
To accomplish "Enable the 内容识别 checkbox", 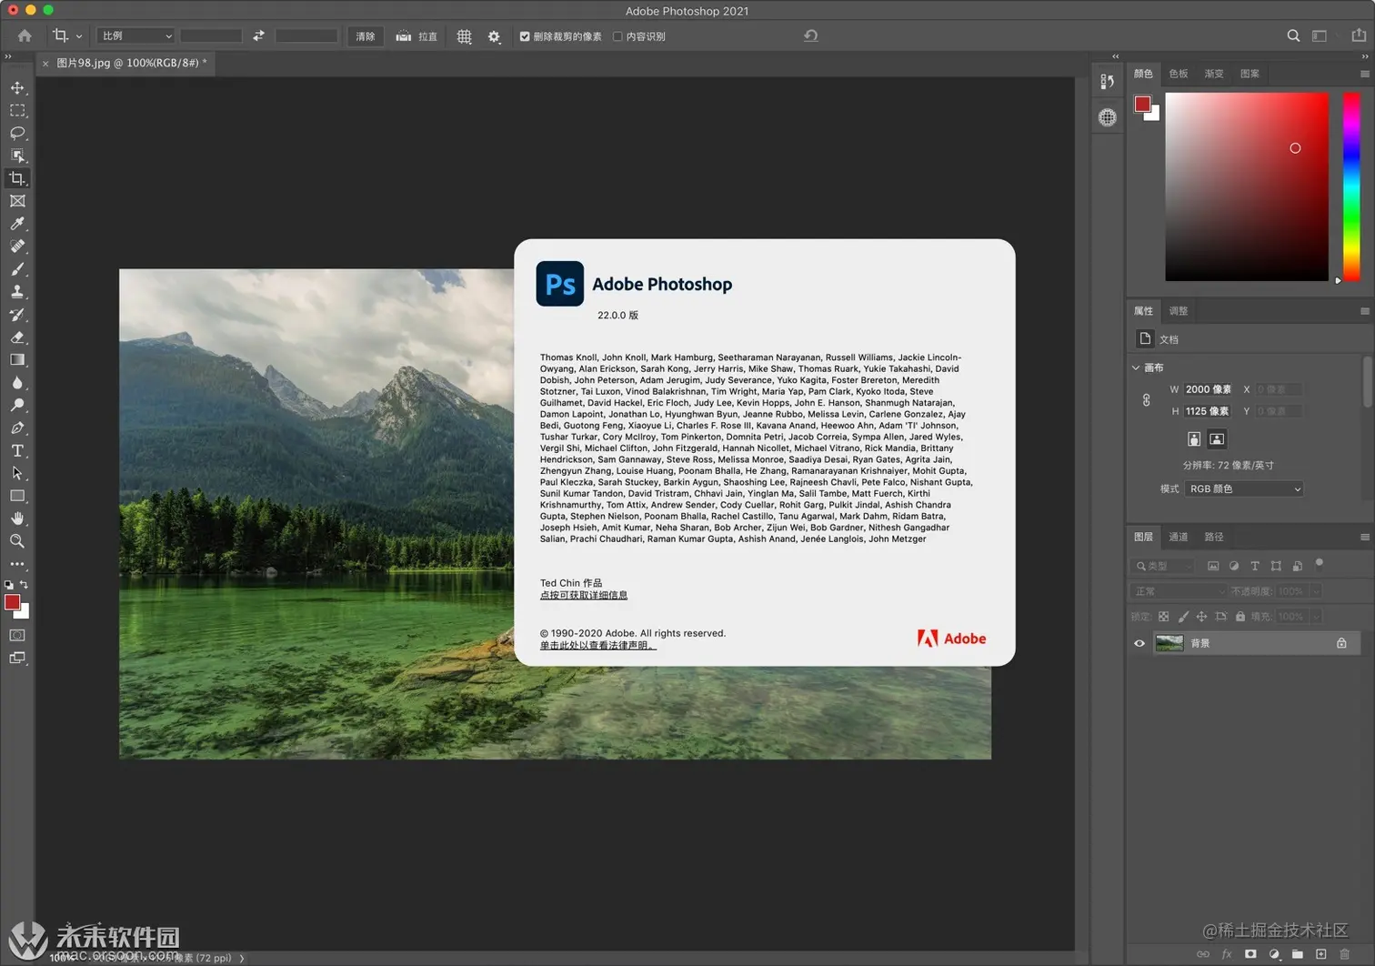I will coord(617,36).
